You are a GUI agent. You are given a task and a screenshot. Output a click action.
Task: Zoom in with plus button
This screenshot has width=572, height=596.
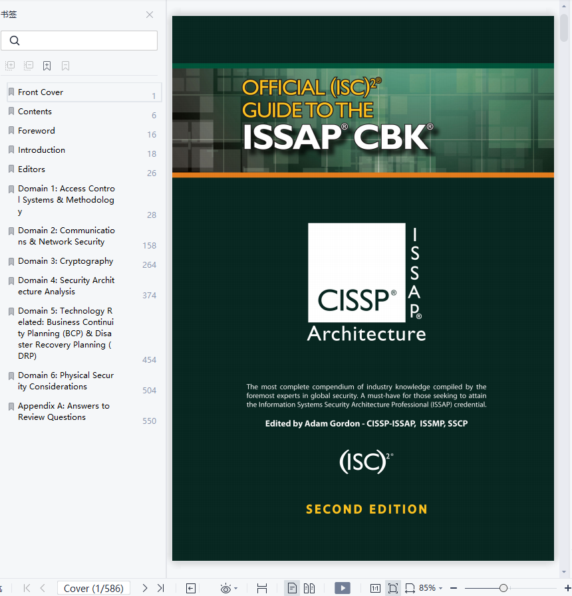click(x=567, y=588)
